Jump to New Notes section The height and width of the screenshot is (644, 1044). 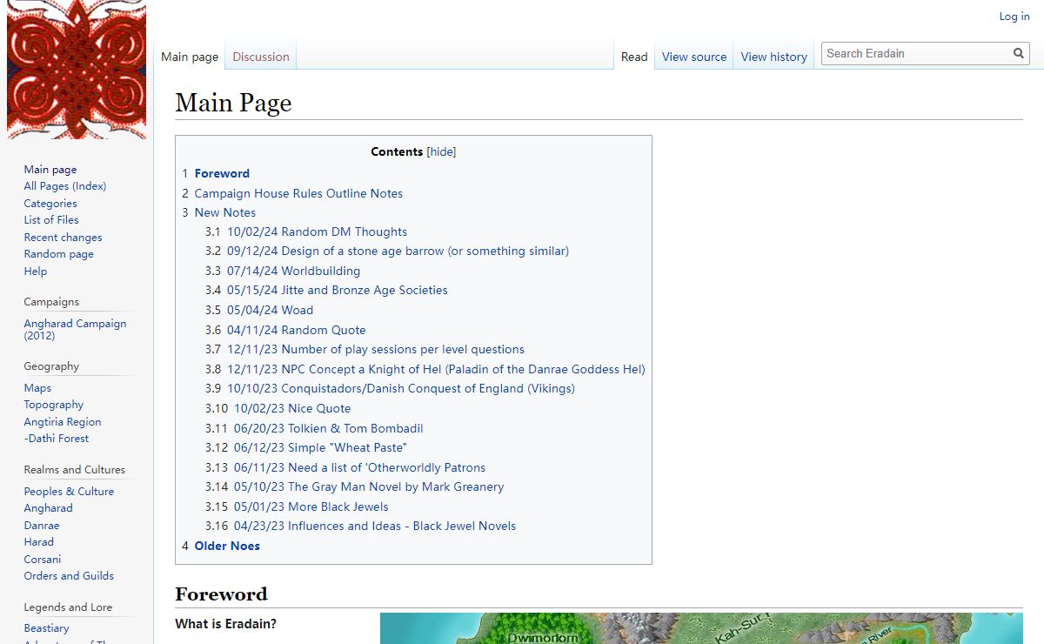pos(225,212)
